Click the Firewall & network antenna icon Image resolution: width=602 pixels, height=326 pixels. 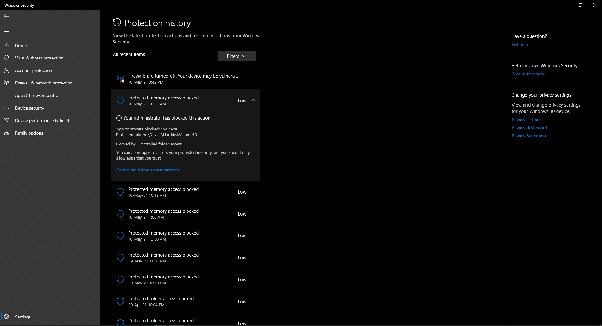point(7,83)
